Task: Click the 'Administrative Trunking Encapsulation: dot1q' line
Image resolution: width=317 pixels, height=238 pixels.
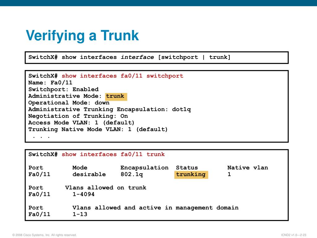Action: point(109,109)
